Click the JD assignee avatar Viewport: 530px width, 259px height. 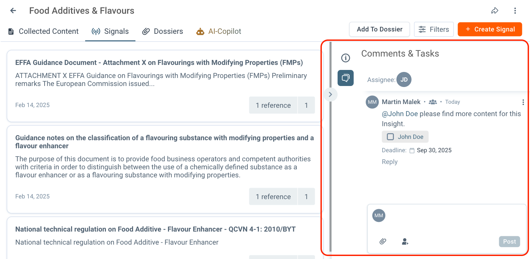[x=404, y=80]
